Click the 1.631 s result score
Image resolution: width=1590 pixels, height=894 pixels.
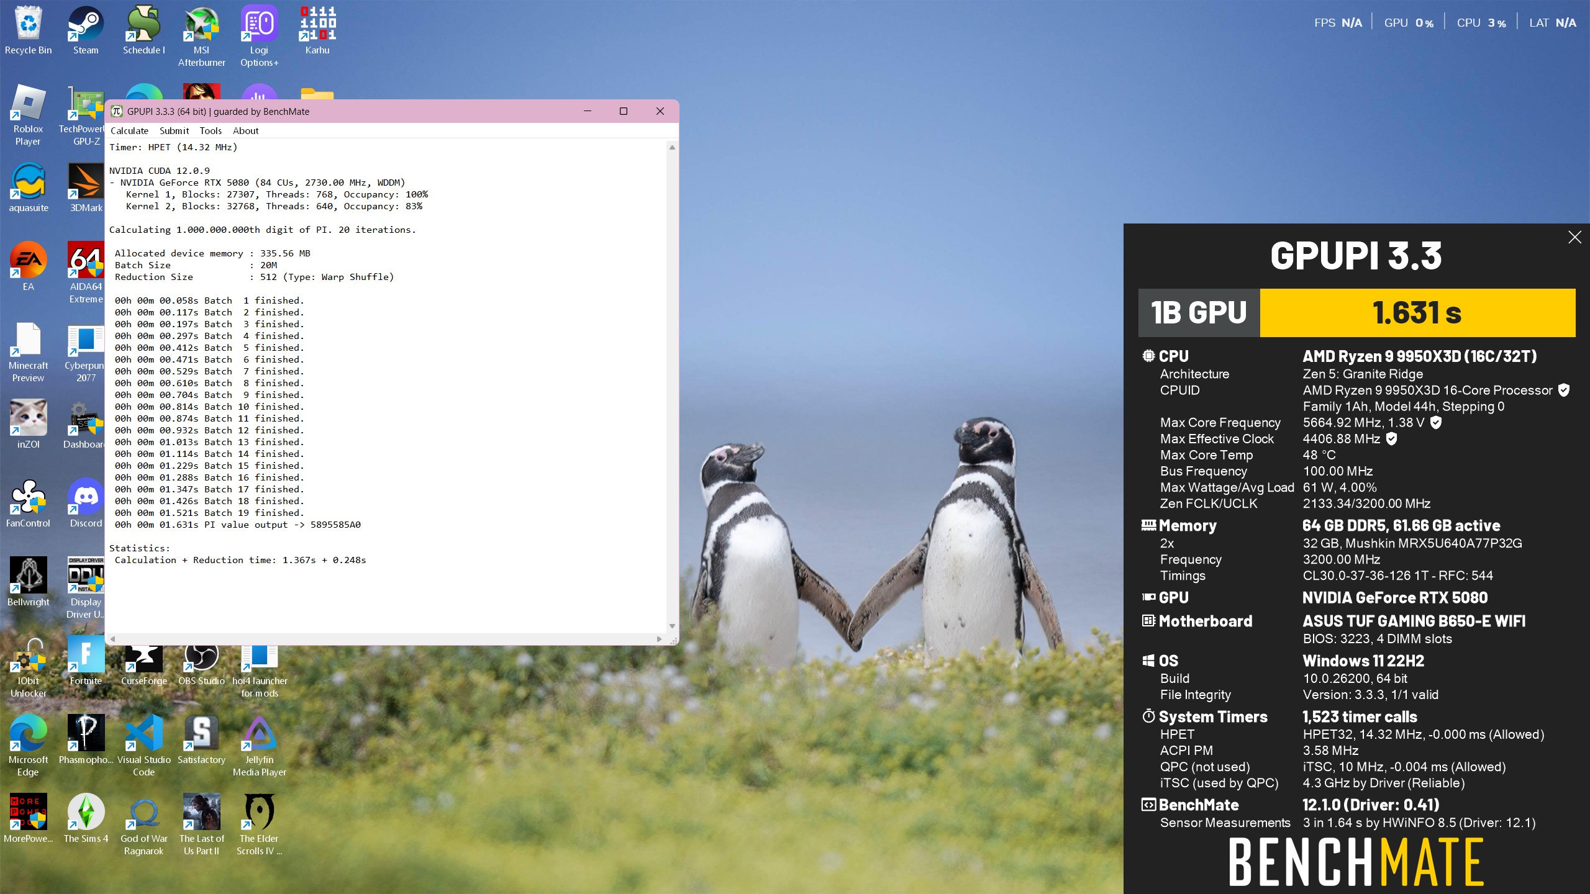click(x=1417, y=313)
